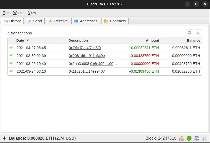
Task: Click the balance cell 0.00428750 ETH
Action: point(186,64)
